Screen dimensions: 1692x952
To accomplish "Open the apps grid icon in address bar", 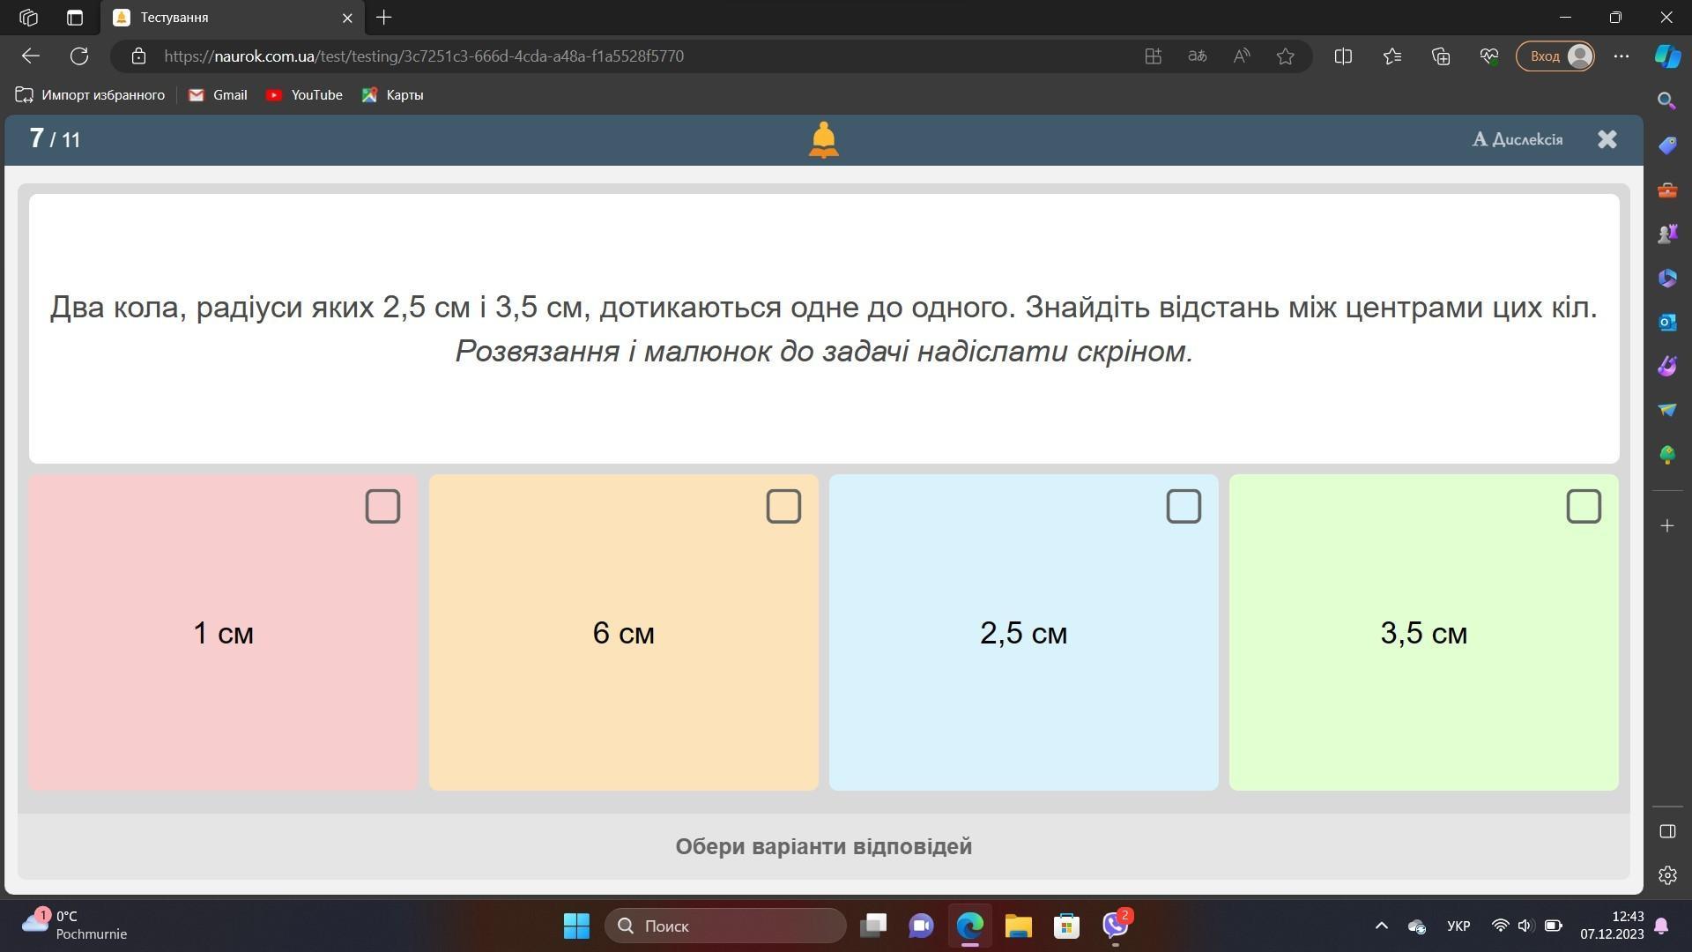I will pyautogui.click(x=1153, y=56).
